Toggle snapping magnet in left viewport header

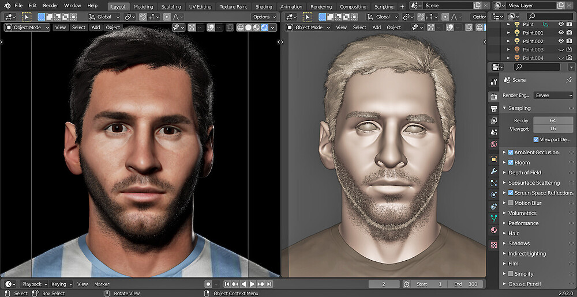(143, 17)
